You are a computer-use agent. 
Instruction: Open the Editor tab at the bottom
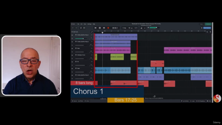87,101
